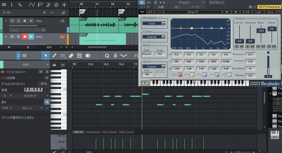Click the wrench settings icon in the top toolbar
The height and width of the screenshot is (153, 282).
(x=20, y=5)
